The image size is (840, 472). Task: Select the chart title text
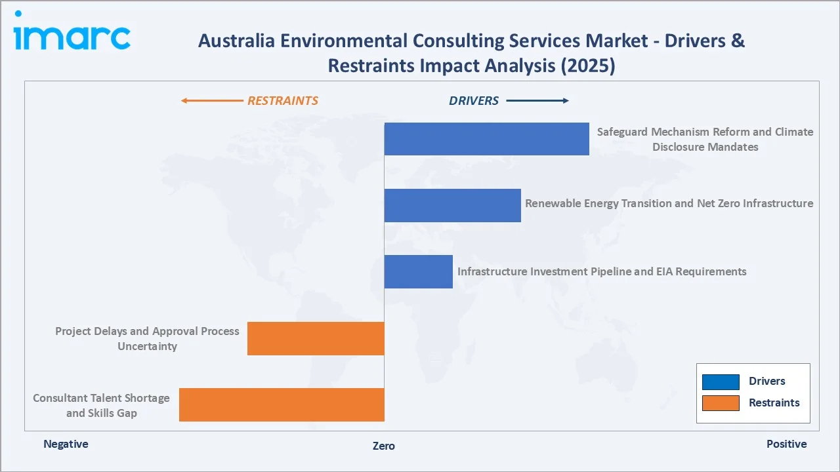coord(471,52)
